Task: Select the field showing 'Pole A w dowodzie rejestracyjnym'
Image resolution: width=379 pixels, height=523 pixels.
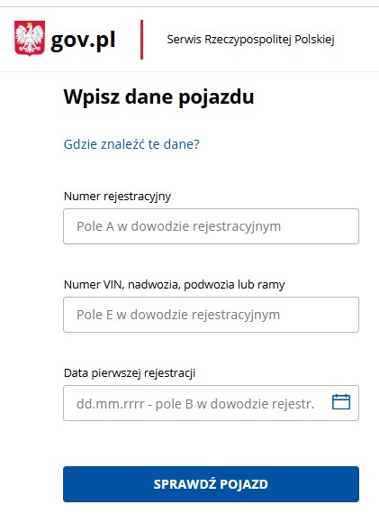Action: tap(211, 226)
